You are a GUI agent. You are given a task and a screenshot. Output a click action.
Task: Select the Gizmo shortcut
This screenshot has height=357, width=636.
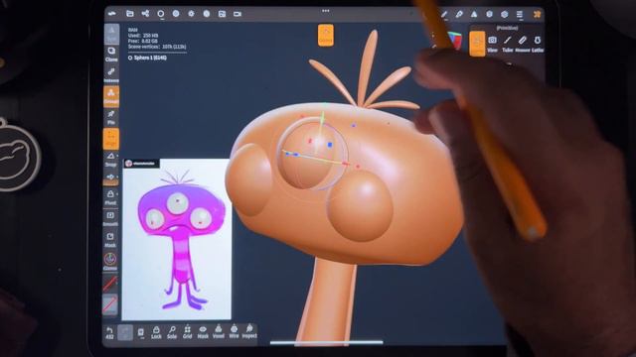coord(110,261)
